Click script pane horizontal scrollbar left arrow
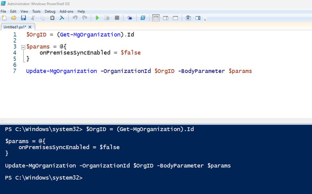The height and width of the screenshot is (194, 312). click(x=2, y=120)
